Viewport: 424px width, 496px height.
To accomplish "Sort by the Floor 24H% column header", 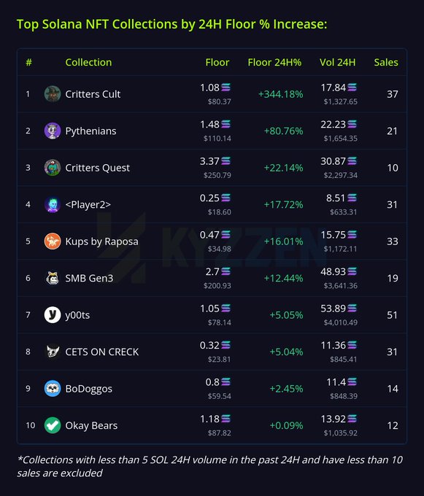I will point(274,62).
